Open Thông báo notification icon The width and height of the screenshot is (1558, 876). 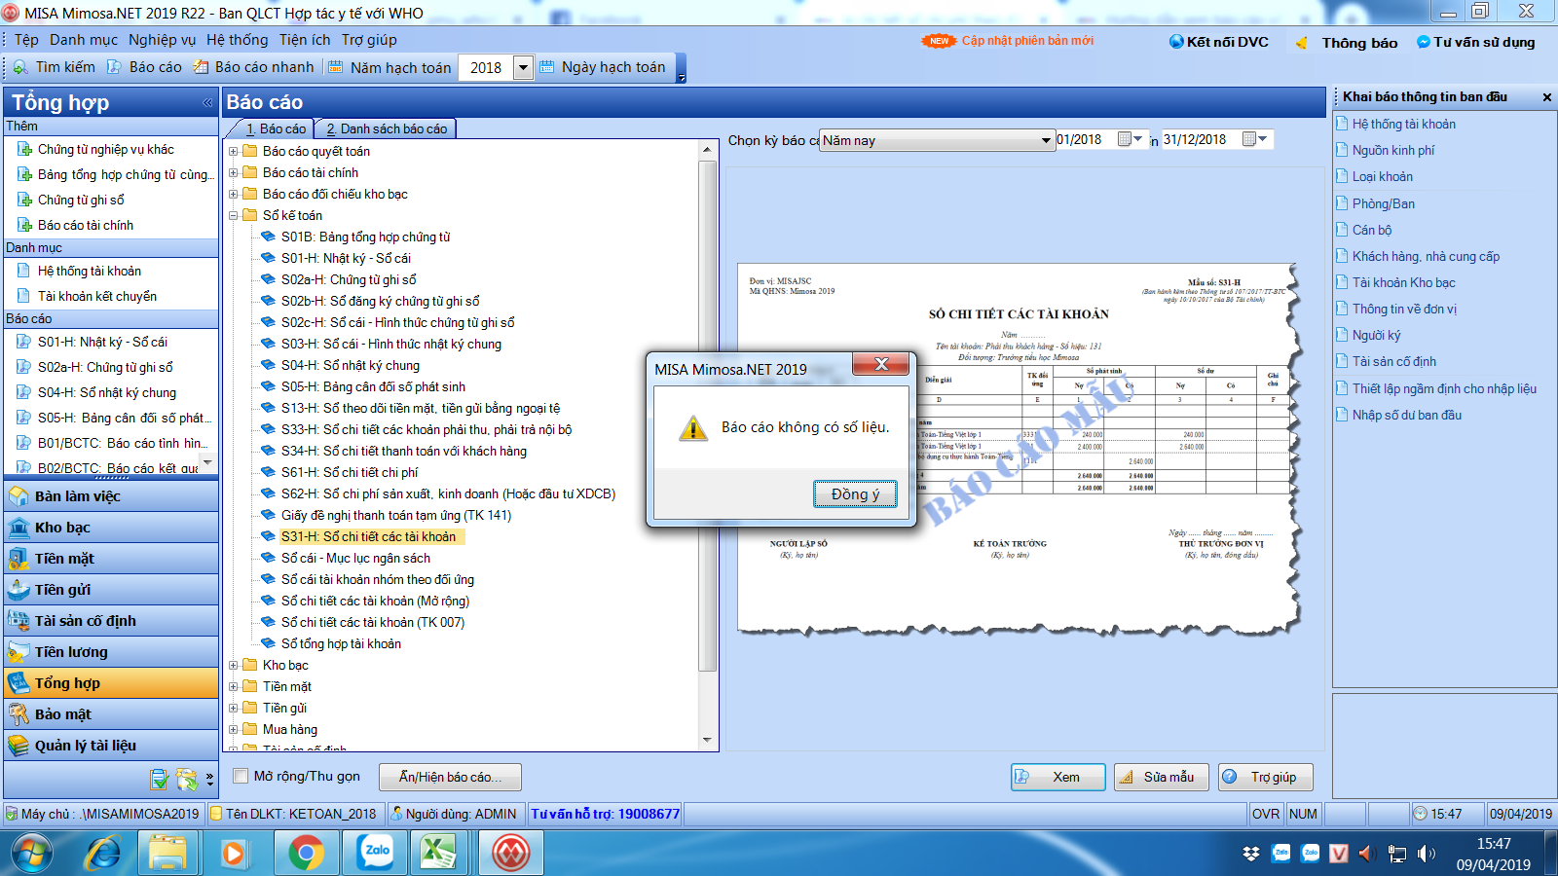coord(1301,43)
